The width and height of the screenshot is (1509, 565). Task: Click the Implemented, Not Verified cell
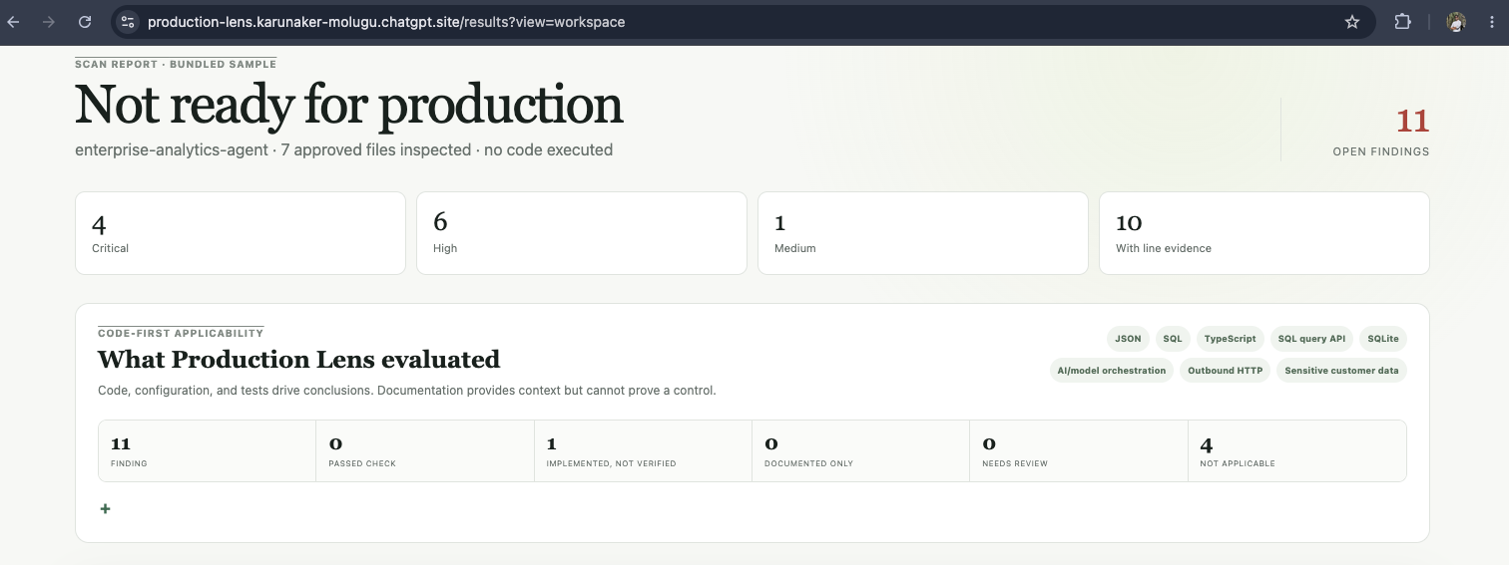coord(643,451)
